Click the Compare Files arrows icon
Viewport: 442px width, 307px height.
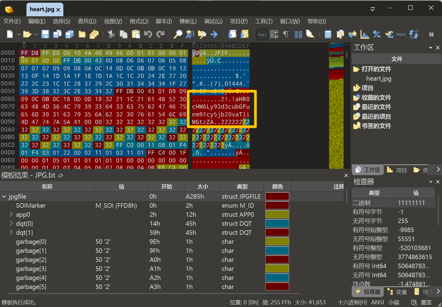click(352, 34)
